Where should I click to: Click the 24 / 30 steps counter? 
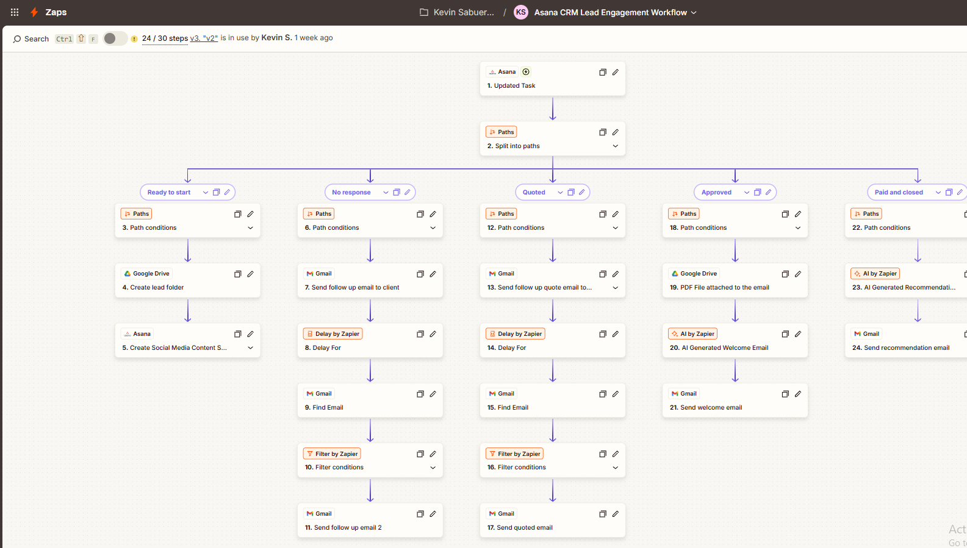165,38
